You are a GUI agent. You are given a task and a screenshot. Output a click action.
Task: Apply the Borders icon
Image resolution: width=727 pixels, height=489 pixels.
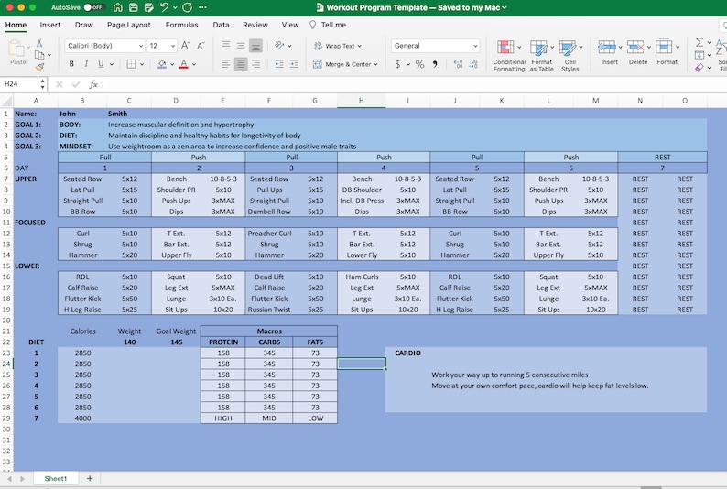coord(132,64)
